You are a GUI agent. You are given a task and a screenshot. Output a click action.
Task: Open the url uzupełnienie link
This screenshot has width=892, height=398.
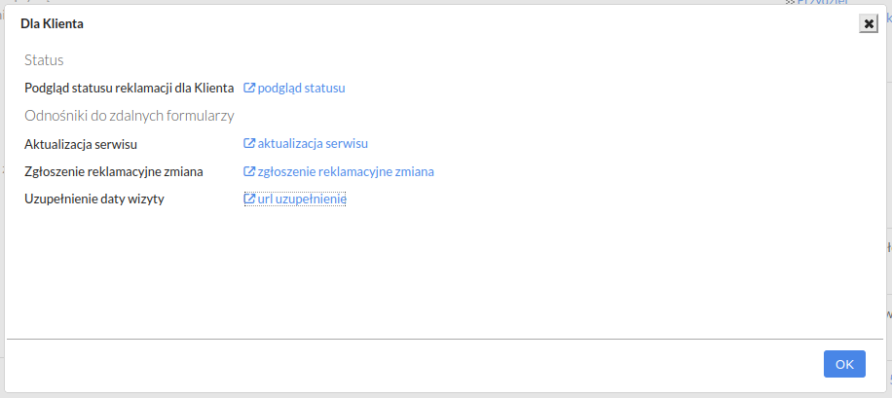[302, 199]
